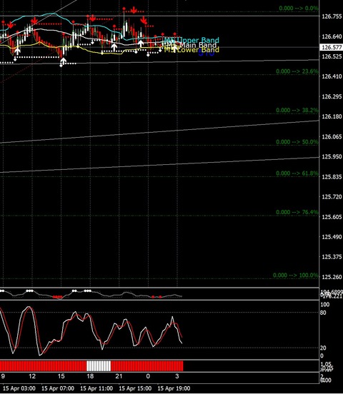Click the 126.525 price axis label
Viewport: 343px width, 394px height.
click(332, 56)
